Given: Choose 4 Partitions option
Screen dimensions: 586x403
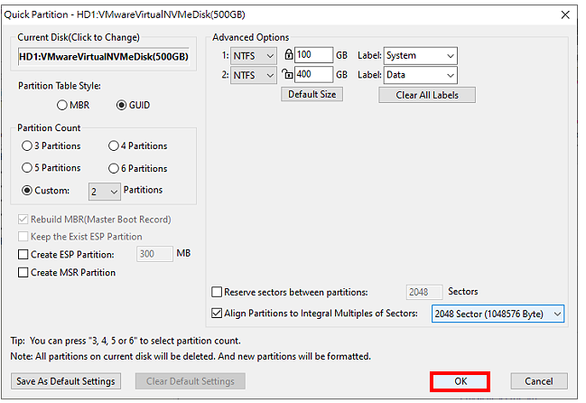Looking at the screenshot, I should pos(114,145).
